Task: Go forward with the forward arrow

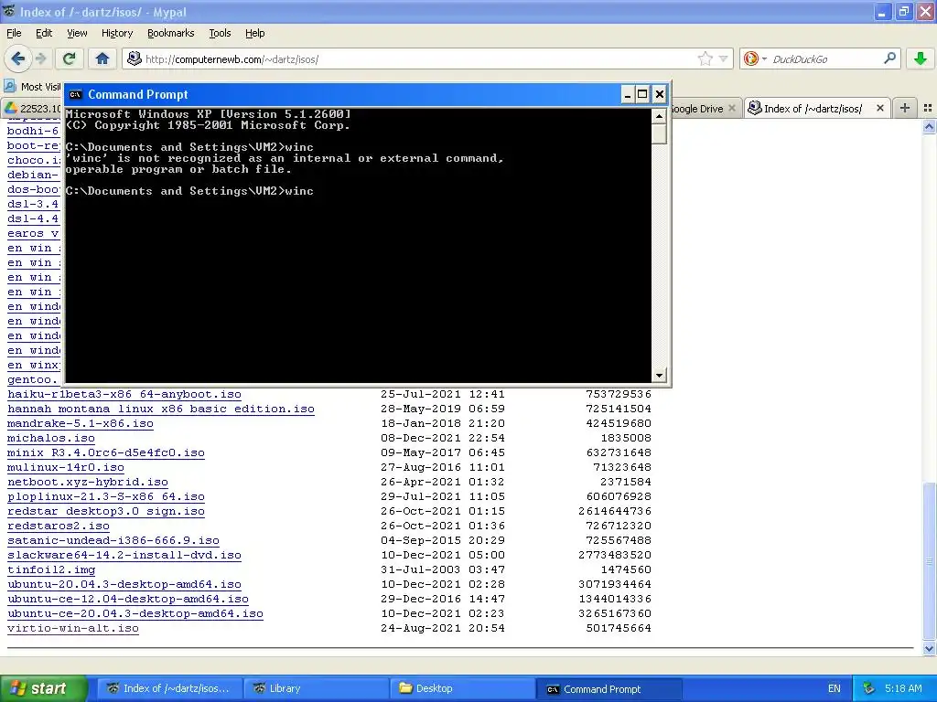Action: click(x=40, y=58)
